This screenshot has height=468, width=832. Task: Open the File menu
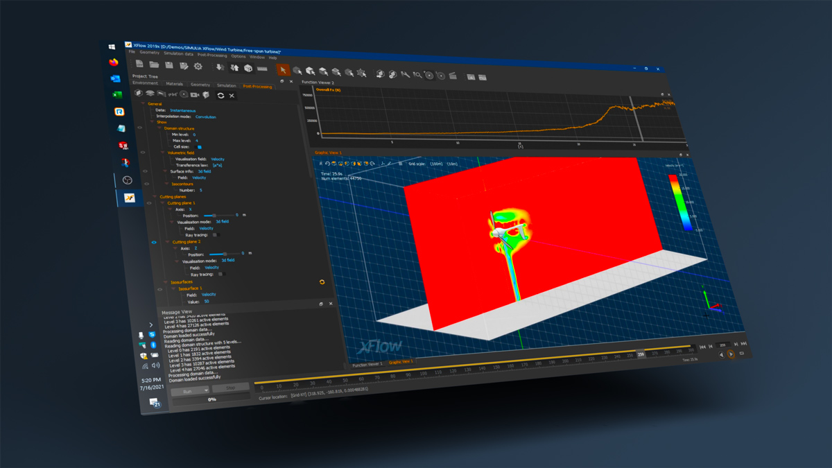[x=132, y=51]
